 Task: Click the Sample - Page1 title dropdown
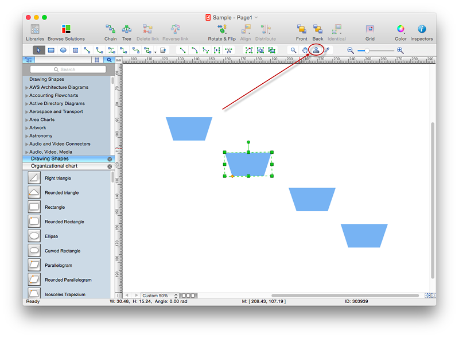[x=256, y=18]
